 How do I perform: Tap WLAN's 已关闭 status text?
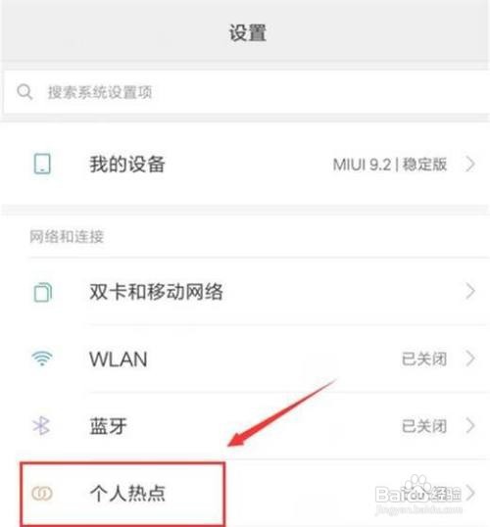[424, 359]
